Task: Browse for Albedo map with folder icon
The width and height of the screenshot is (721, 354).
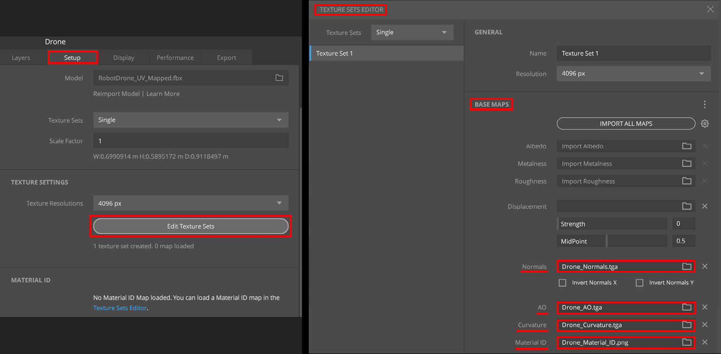Action: (x=686, y=146)
